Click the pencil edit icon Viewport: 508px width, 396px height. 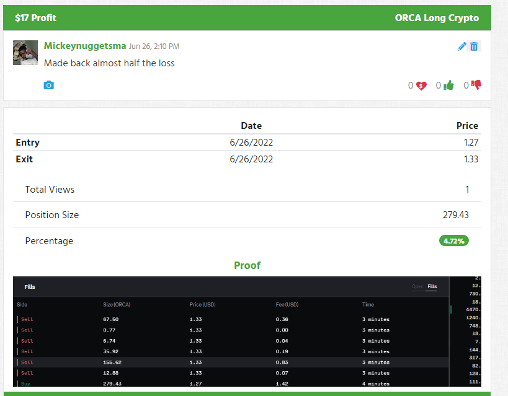(x=461, y=46)
